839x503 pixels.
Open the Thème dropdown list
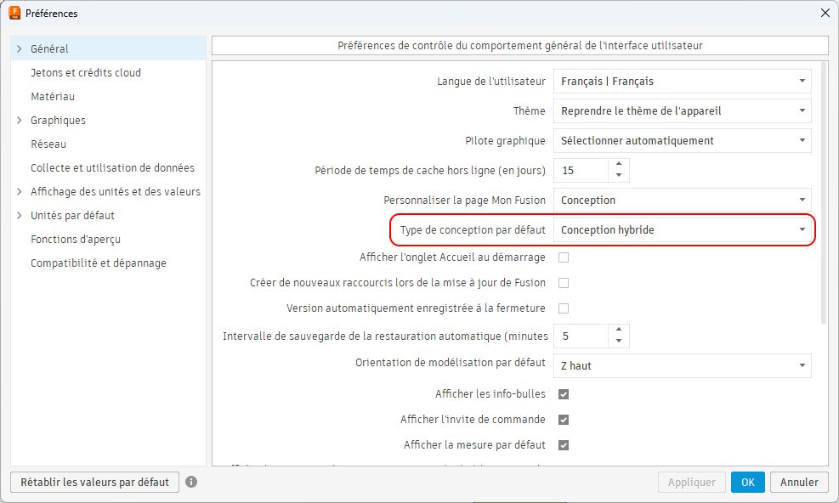[x=682, y=111]
